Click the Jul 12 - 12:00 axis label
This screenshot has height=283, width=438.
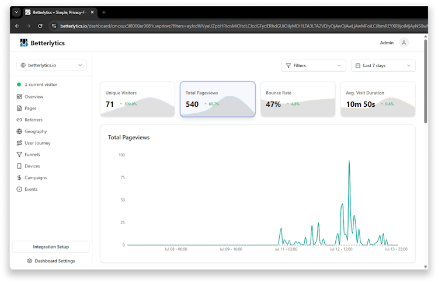pyautogui.click(x=341, y=249)
